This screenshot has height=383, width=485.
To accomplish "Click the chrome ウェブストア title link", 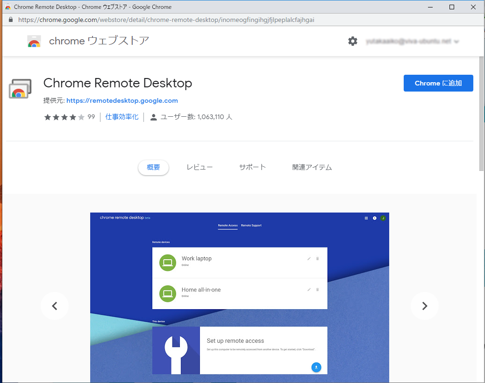I will tap(99, 41).
